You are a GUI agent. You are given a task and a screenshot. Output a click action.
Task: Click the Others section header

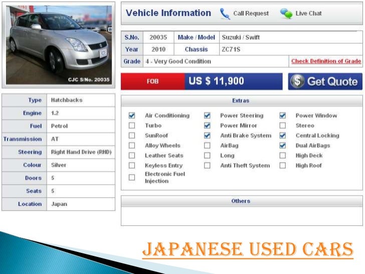[x=242, y=201]
